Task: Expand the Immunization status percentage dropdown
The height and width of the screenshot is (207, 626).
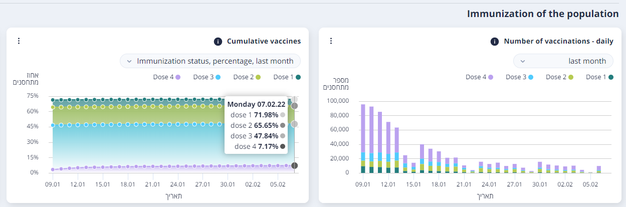Action: tap(210, 61)
